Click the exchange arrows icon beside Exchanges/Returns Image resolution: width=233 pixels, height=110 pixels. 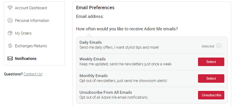[10, 46]
